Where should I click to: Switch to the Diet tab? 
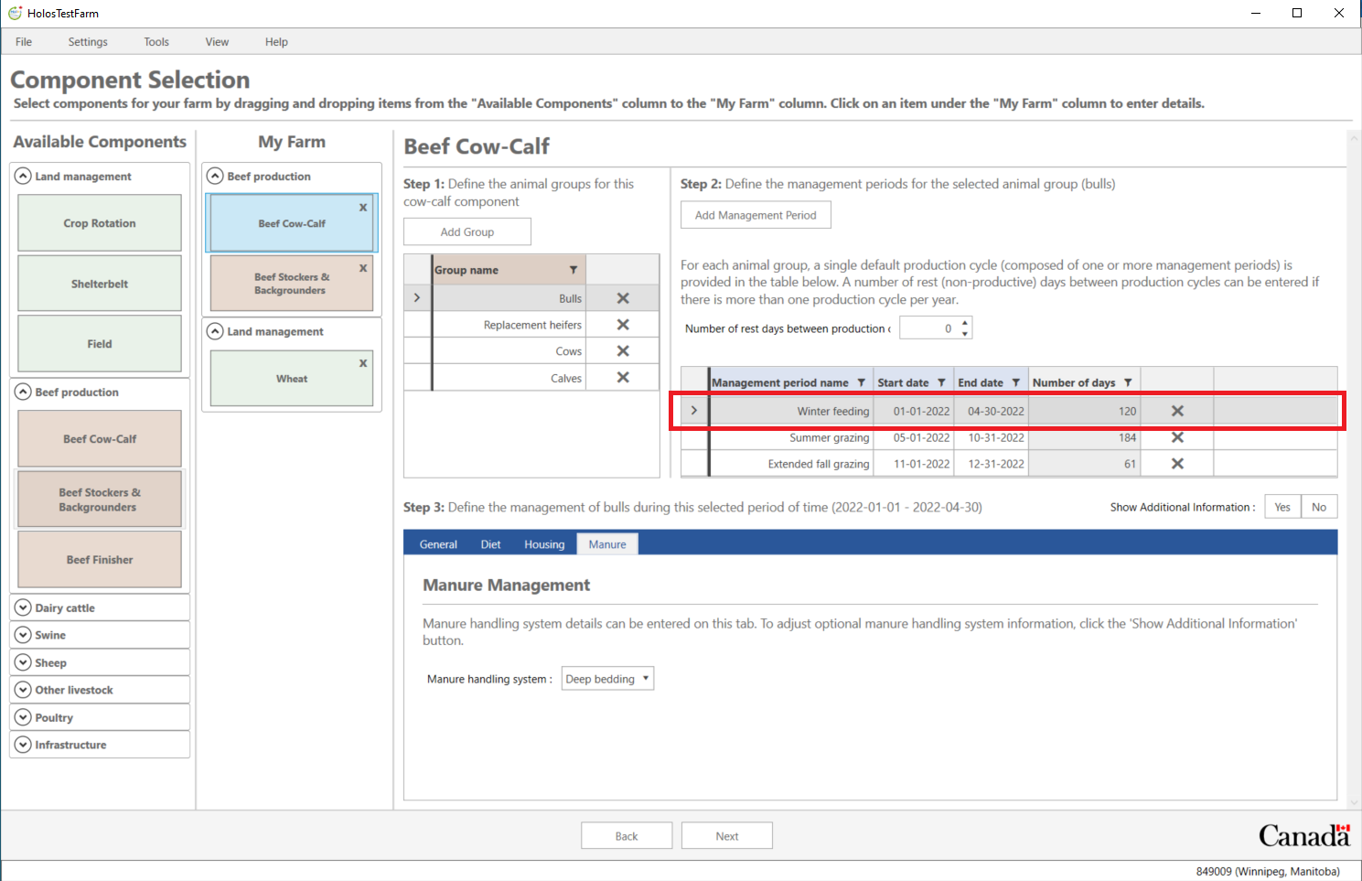click(x=490, y=544)
